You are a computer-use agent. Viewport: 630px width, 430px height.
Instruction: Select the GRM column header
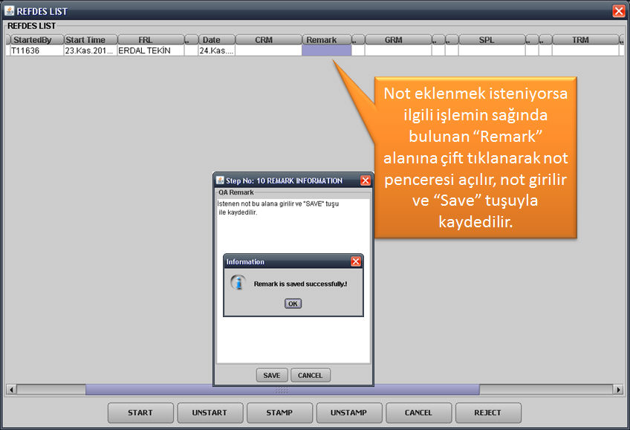[398, 40]
